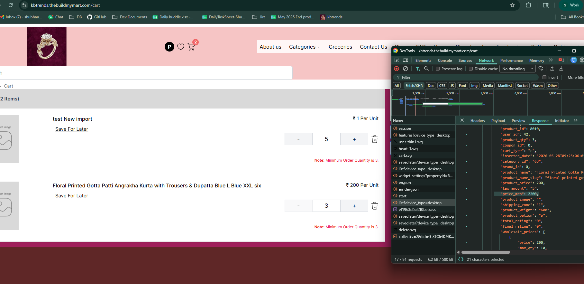
Task: Expand the Categories menu on the site
Action: [x=305, y=47]
